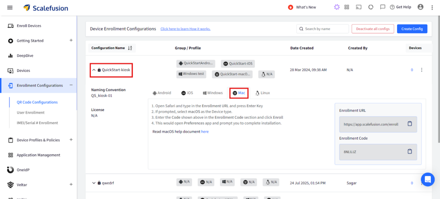Open header vertical dots menu
Screen dimensions: 440x199
coord(432,8)
